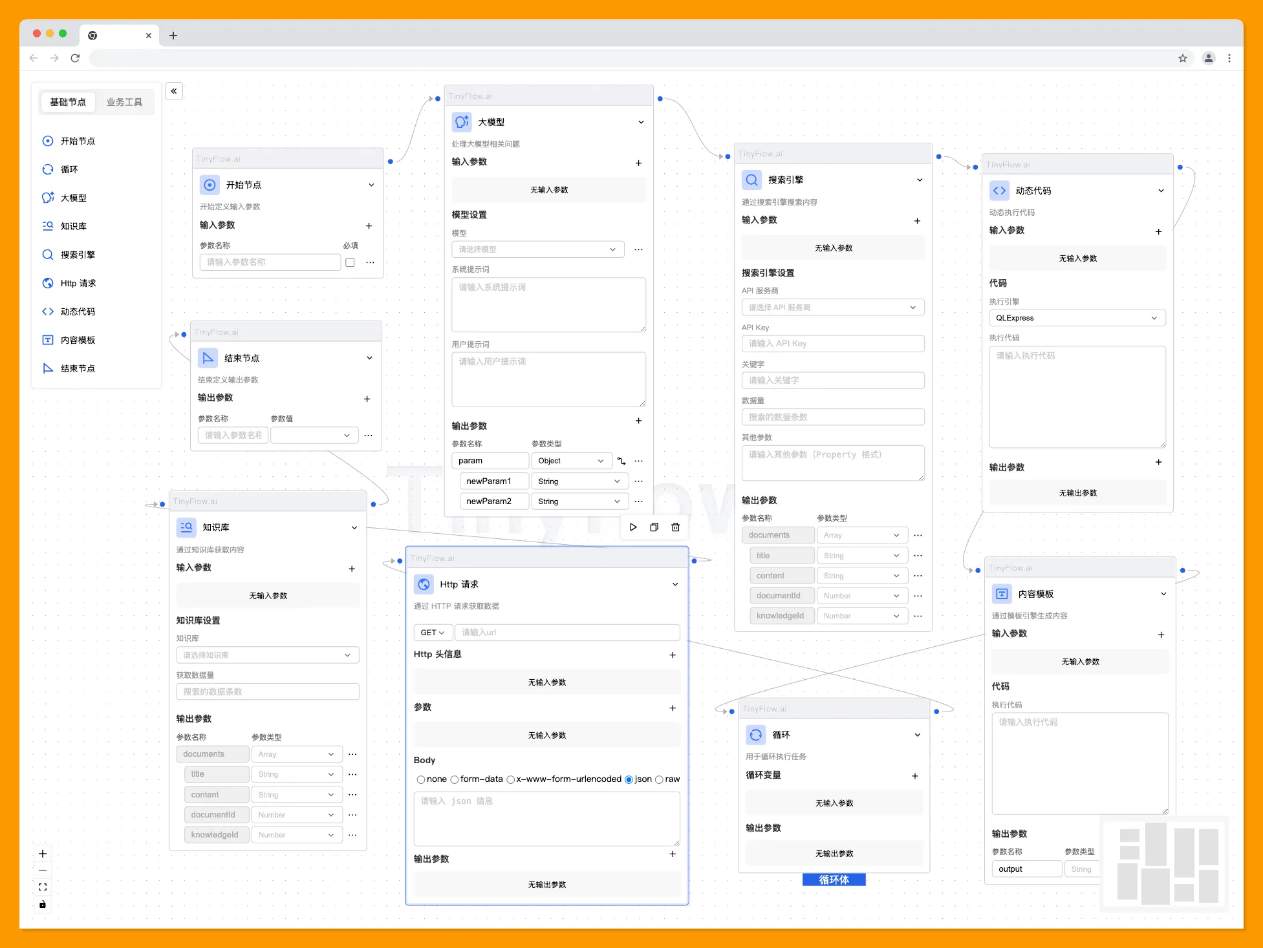Open the 请选择模型 dropdown
This screenshot has width=1263, height=948.
point(537,249)
